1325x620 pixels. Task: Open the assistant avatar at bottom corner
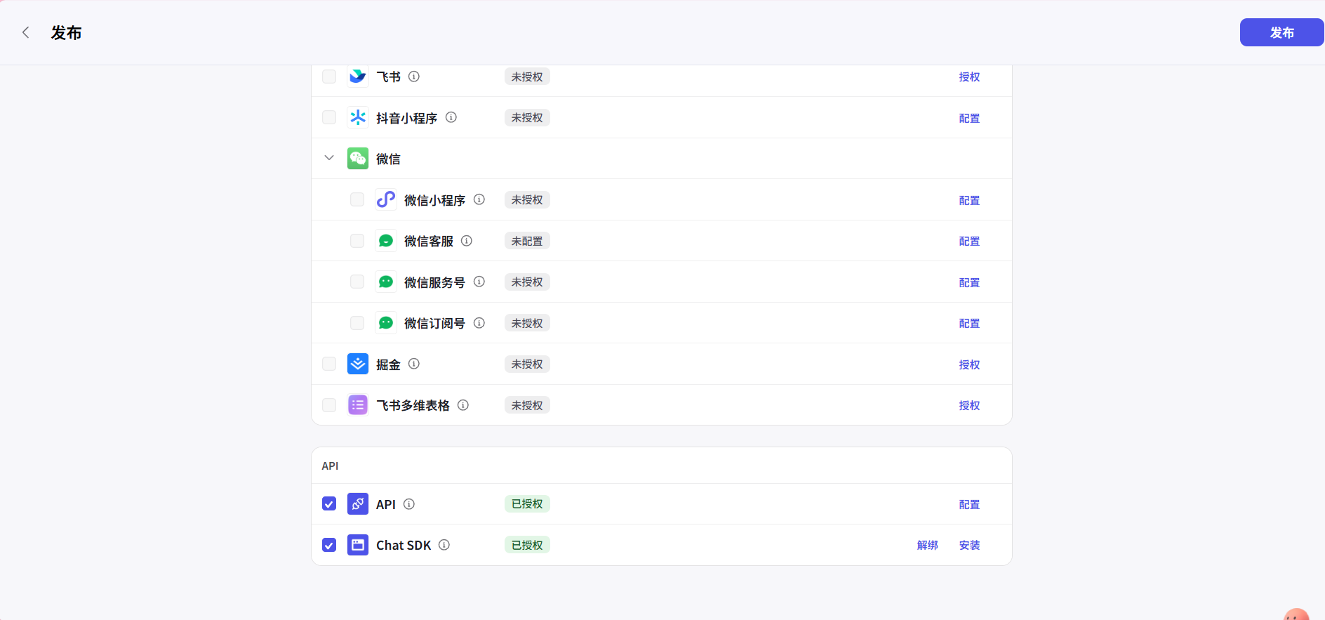pyautogui.click(x=1296, y=614)
